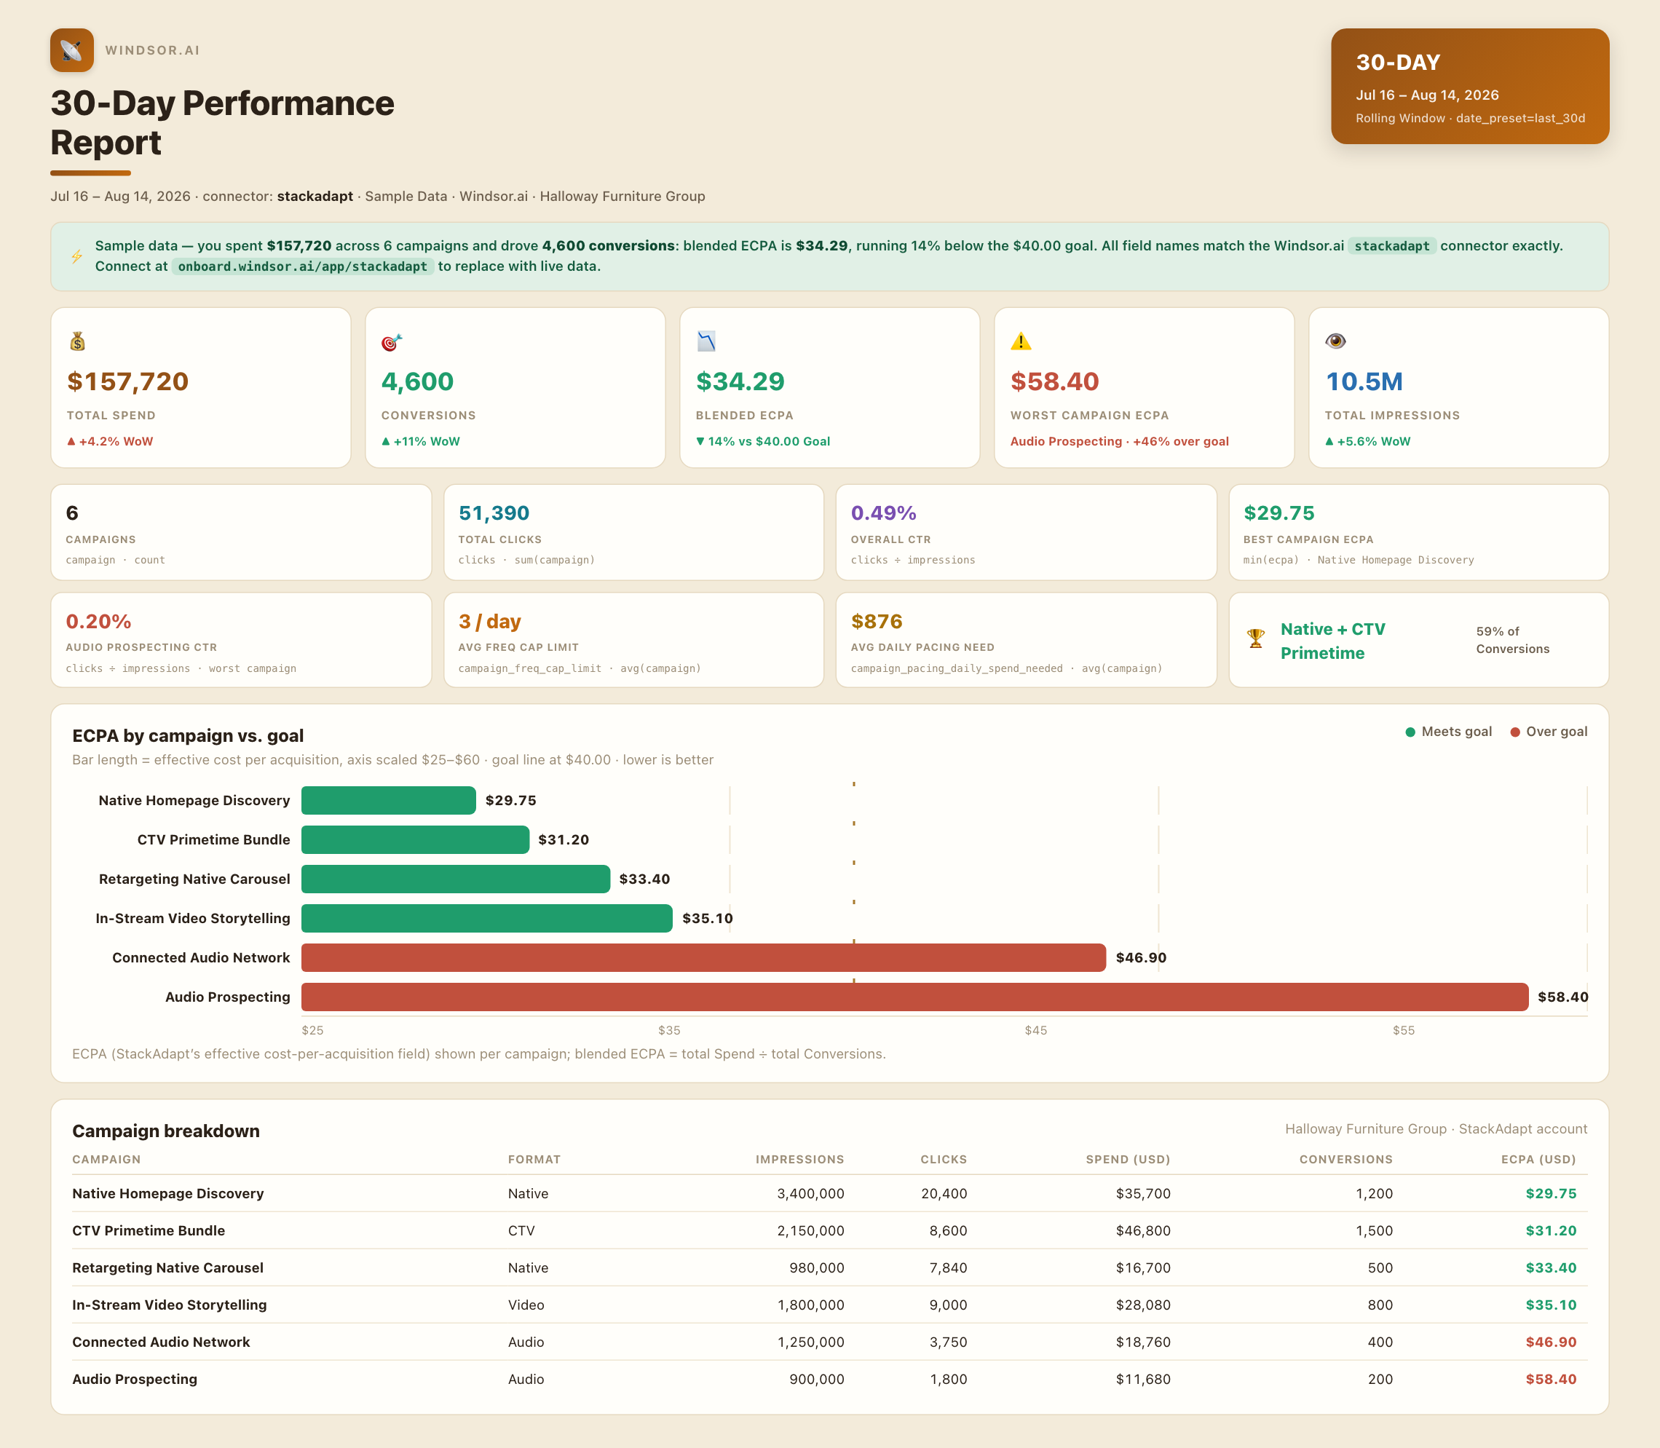Click the CLICKS column header
This screenshot has height=1448, width=1660.
pos(944,1160)
